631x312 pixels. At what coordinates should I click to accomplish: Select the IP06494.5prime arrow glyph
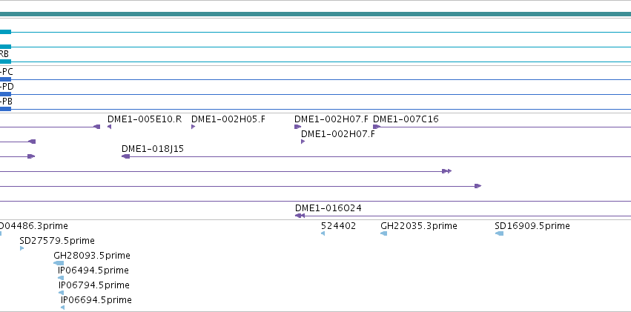click(61, 278)
